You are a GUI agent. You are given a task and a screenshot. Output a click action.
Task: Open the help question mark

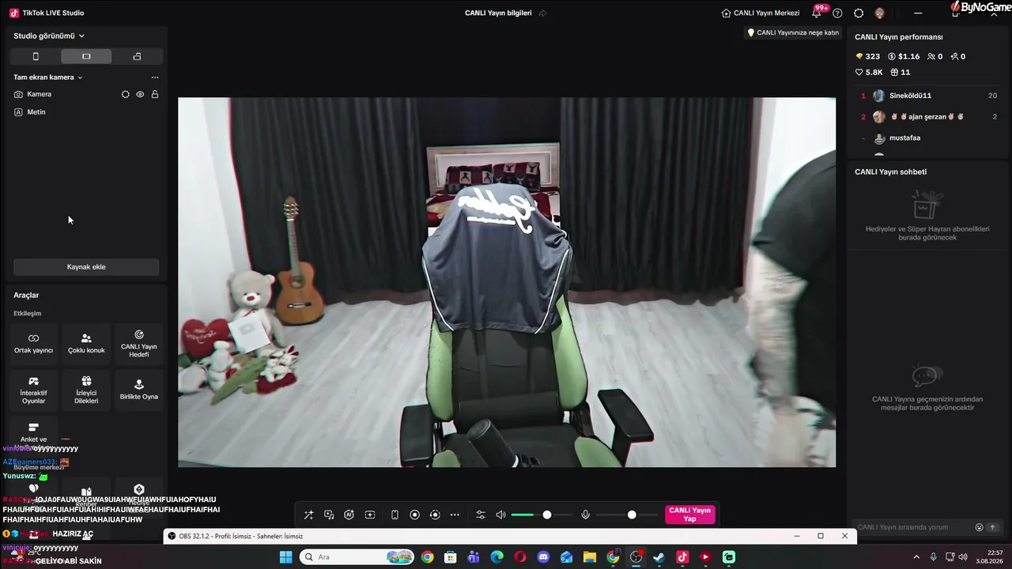[x=837, y=13]
